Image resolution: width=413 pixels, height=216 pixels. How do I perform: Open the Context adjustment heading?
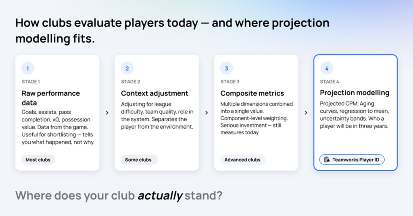click(154, 93)
